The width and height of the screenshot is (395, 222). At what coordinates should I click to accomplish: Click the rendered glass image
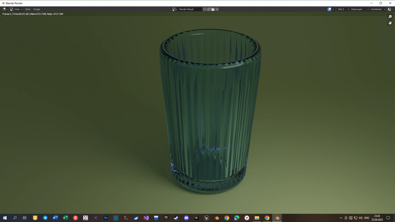[210, 112]
